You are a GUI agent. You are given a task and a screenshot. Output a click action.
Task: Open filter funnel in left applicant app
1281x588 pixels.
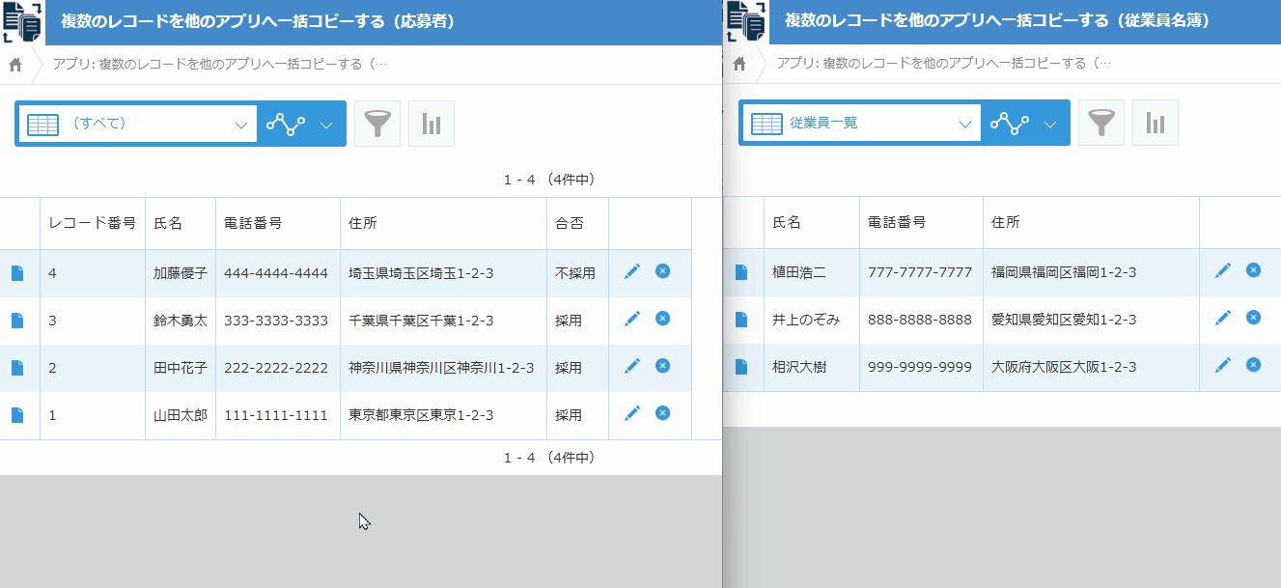click(x=376, y=124)
